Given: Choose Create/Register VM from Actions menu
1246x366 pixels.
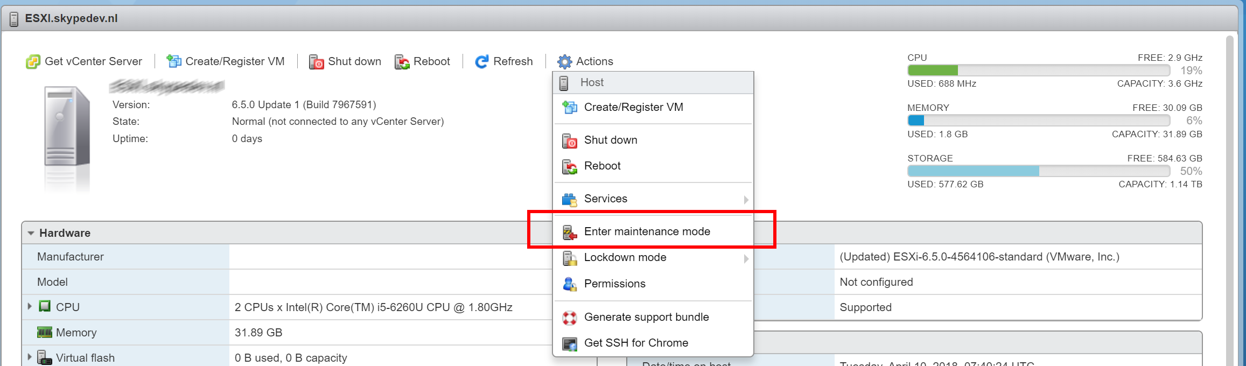Looking at the screenshot, I should pos(653,107).
